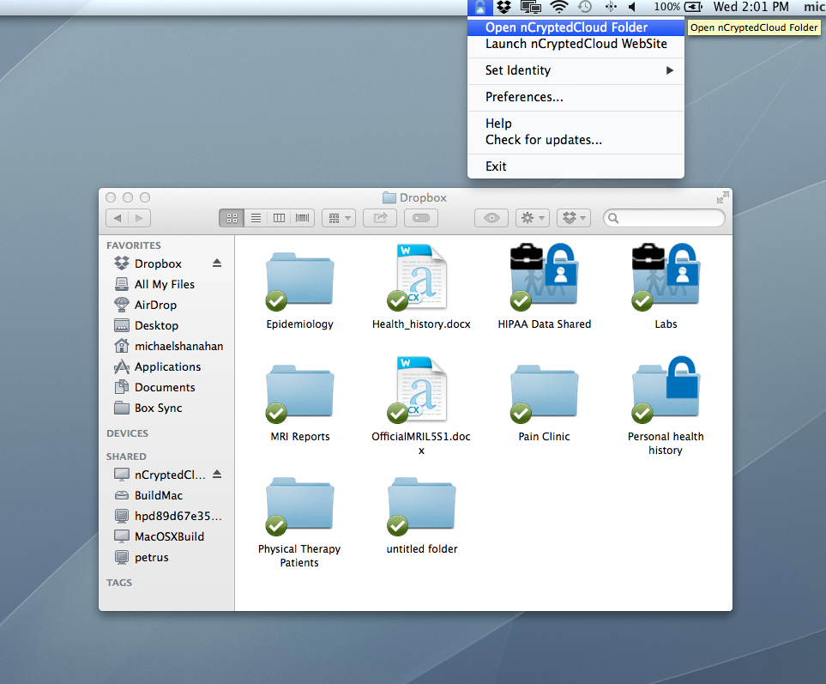The width and height of the screenshot is (826, 684).
Task: Choose Launch nCryptedCloud WebSite
Action: coord(576,44)
